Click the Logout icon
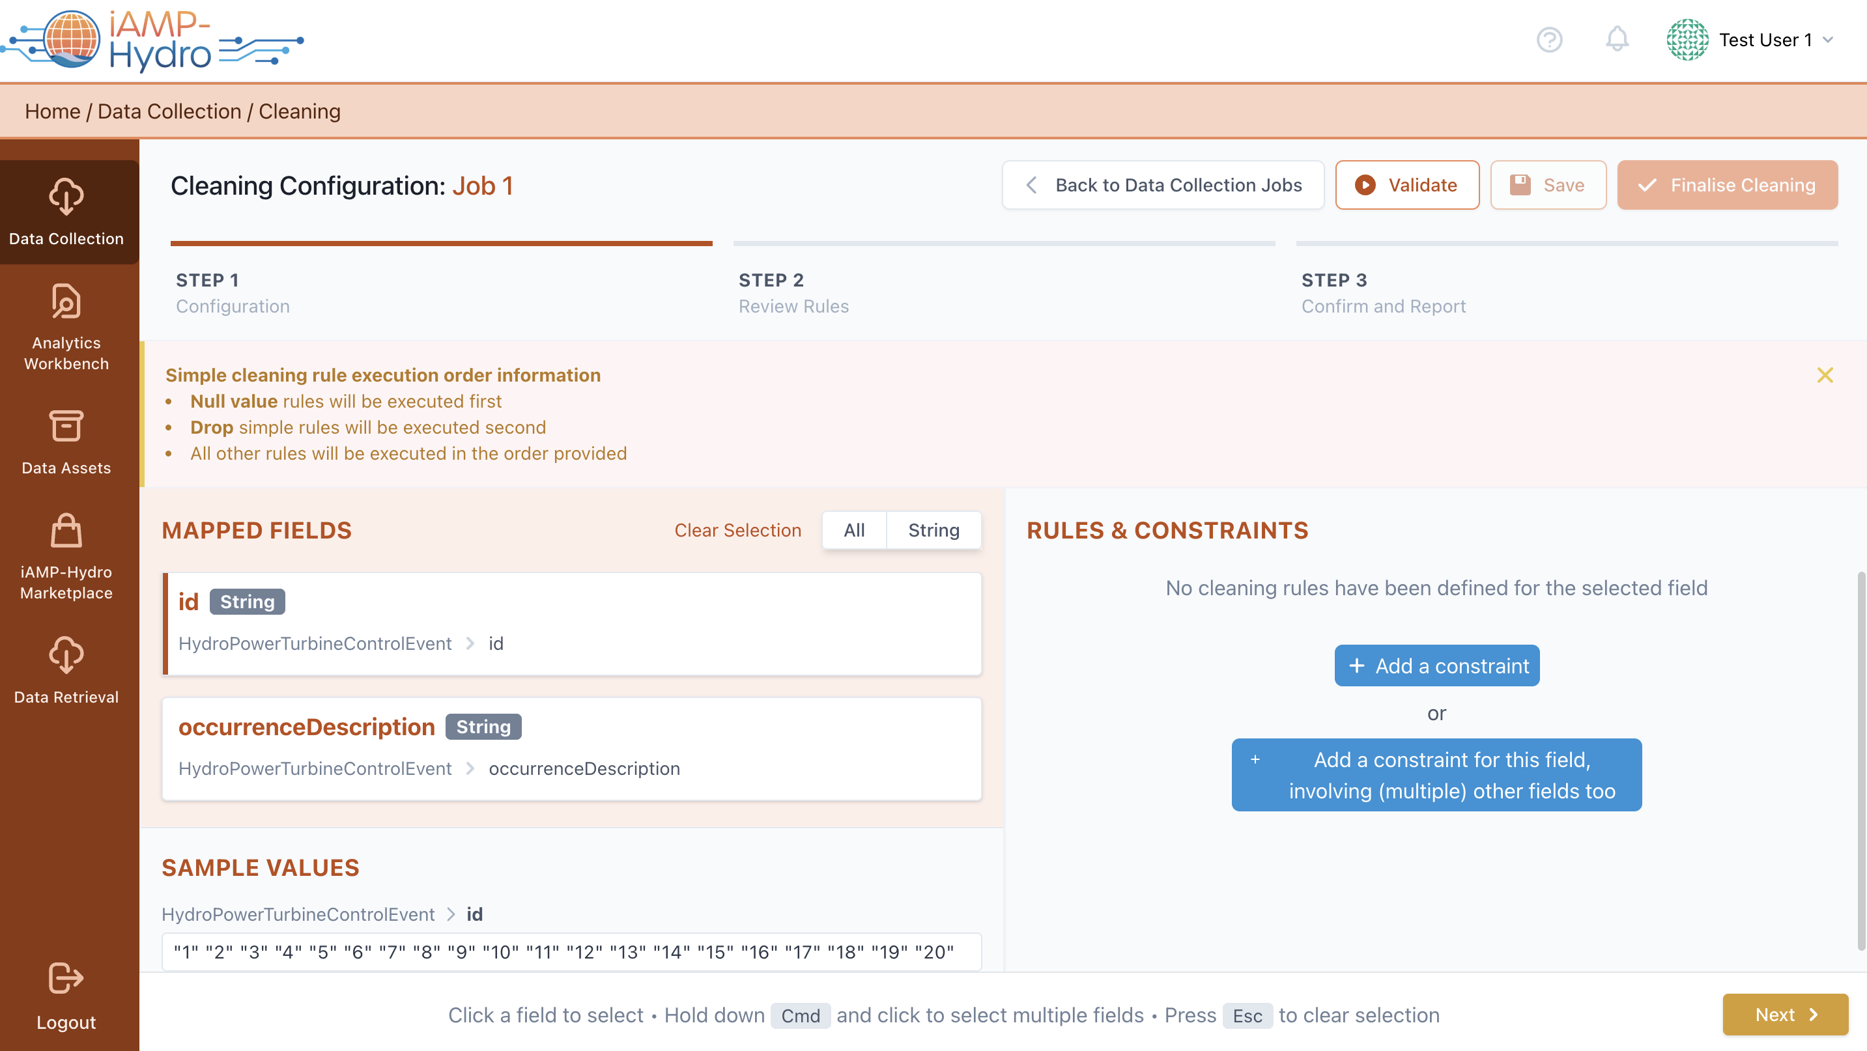The image size is (1867, 1051). (x=66, y=979)
